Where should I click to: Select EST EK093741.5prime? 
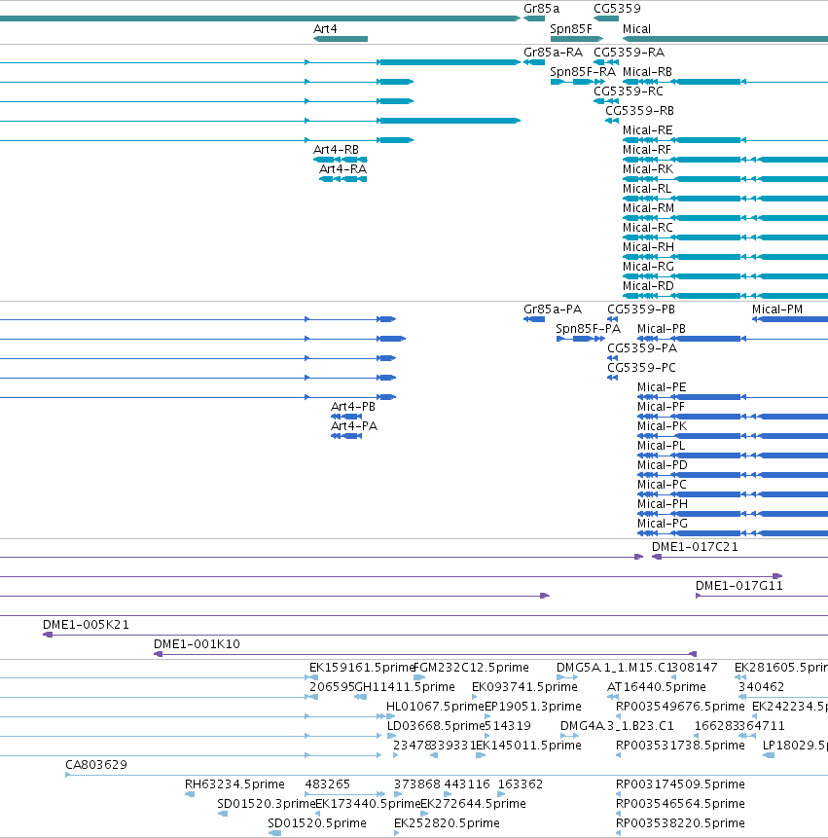click(524, 687)
